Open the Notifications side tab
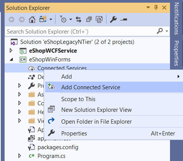The width and height of the screenshot is (183, 161). (x=176, y=19)
